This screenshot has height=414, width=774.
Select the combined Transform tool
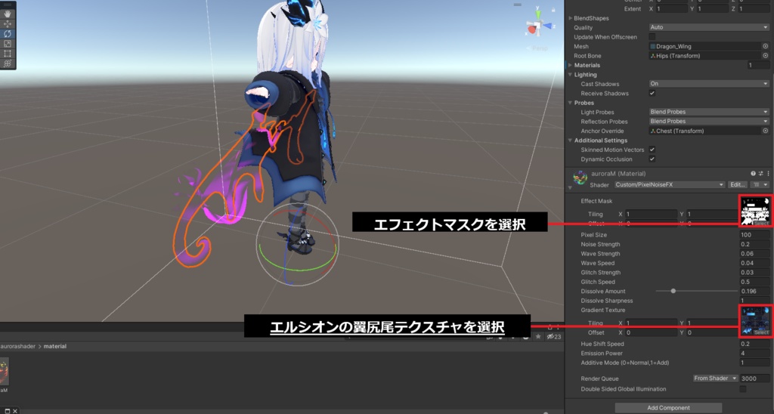(8, 63)
